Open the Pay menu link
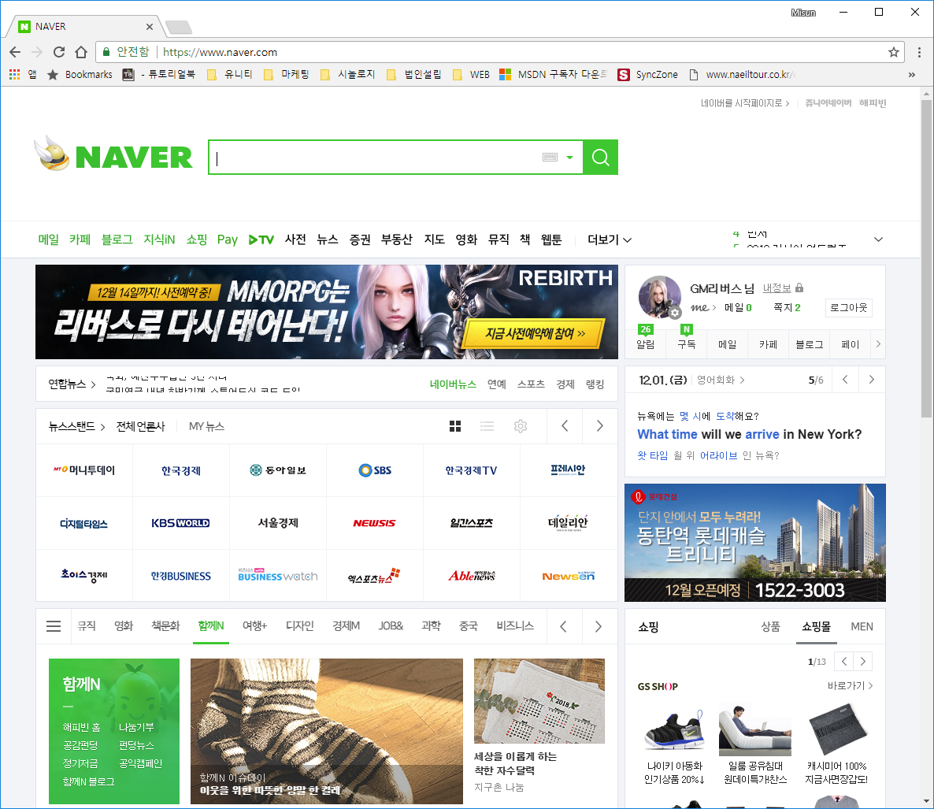Image resolution: width=934 pixels, height=809 pixels. [x=227, y=239]
